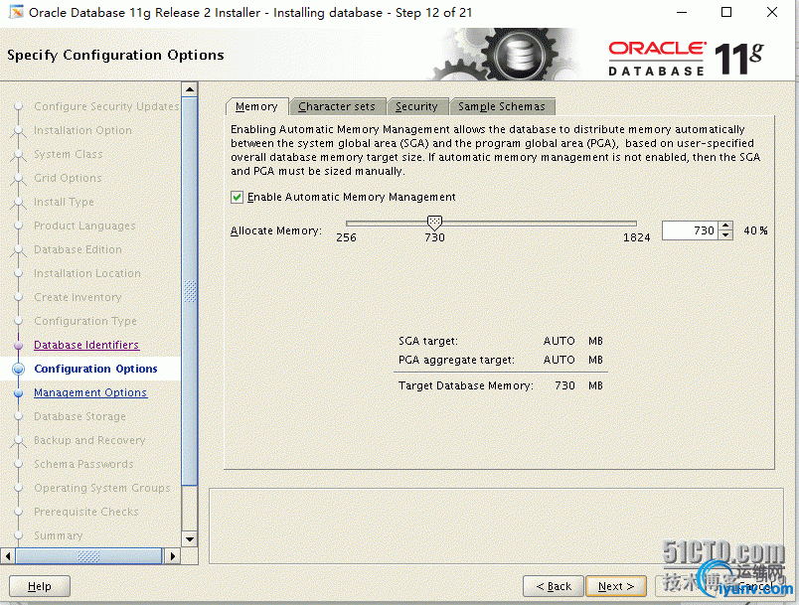Viewport: 799px width, 605px height.
Task: Click the 'Backup and Recovery' step text
Action: 89,440
